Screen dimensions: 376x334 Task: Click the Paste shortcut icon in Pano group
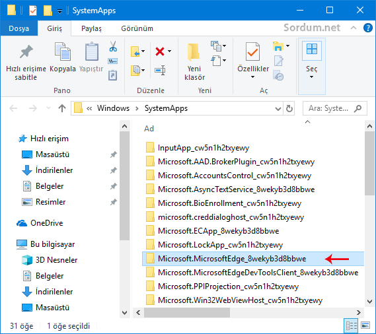(113, 75)
